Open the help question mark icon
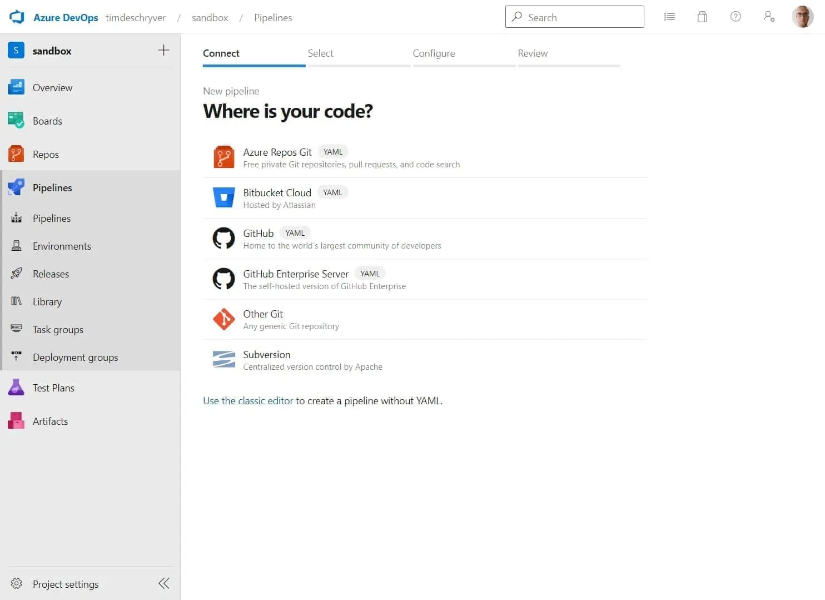 coord(735,17)
